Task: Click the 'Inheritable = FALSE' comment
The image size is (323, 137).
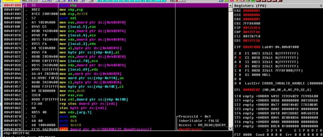Action: [199, 121]
